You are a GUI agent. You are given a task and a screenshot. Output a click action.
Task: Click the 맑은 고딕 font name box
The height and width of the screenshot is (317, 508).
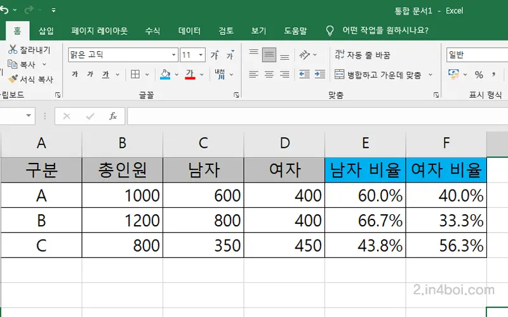(119, 55)
